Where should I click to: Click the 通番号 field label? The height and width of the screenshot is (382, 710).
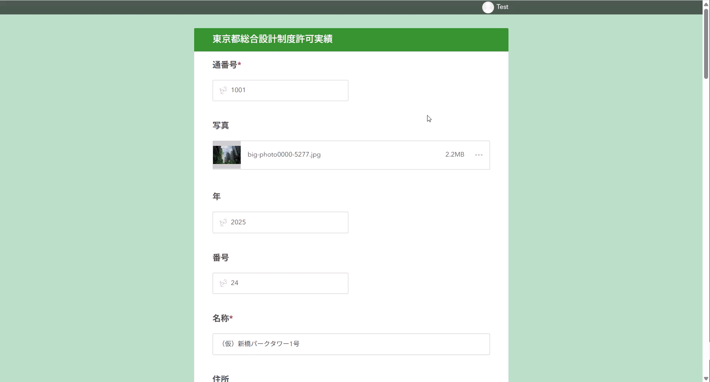click(x=226, y=65)
